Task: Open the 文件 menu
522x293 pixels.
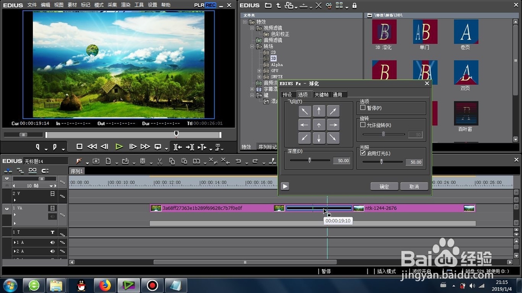Action: [x=32, y=5]
